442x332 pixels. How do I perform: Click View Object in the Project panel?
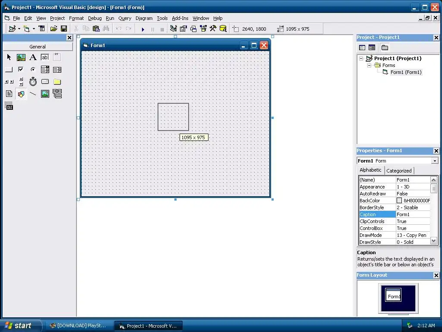click(x=372, y=48)
